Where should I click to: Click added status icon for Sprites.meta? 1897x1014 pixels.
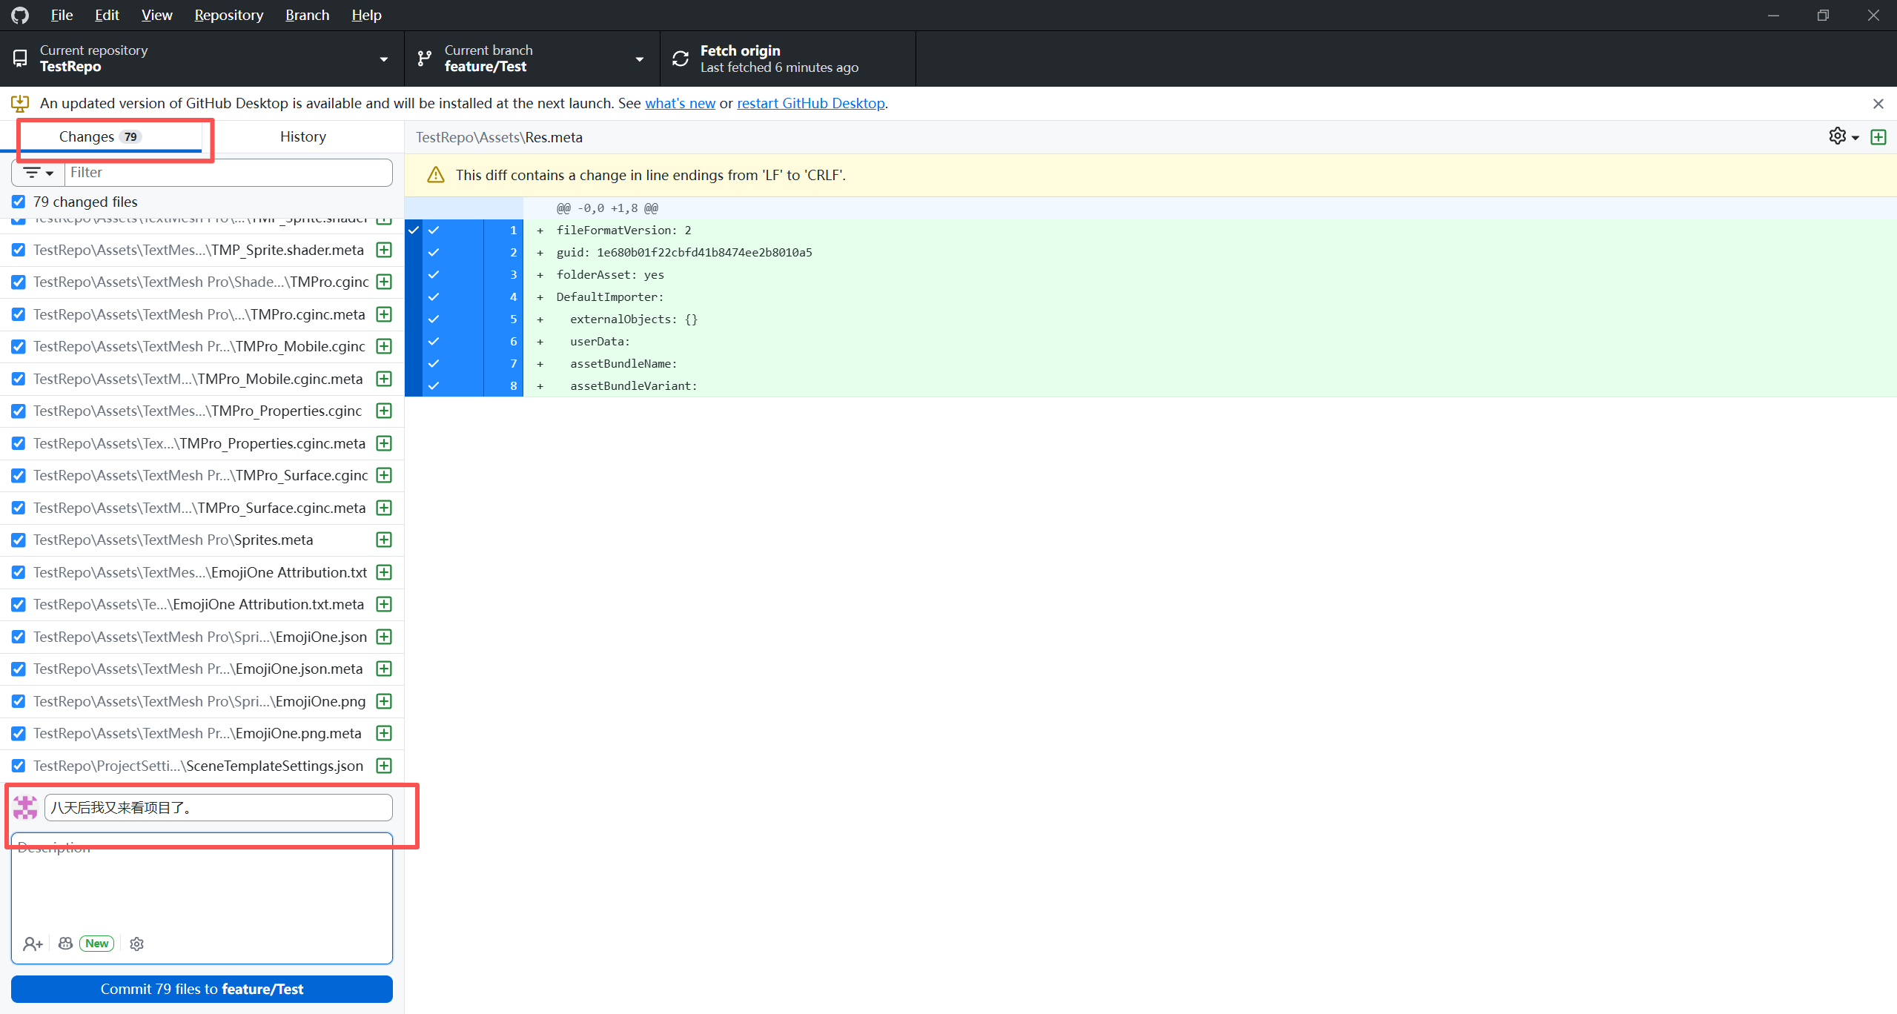click(x=384, y=540)
